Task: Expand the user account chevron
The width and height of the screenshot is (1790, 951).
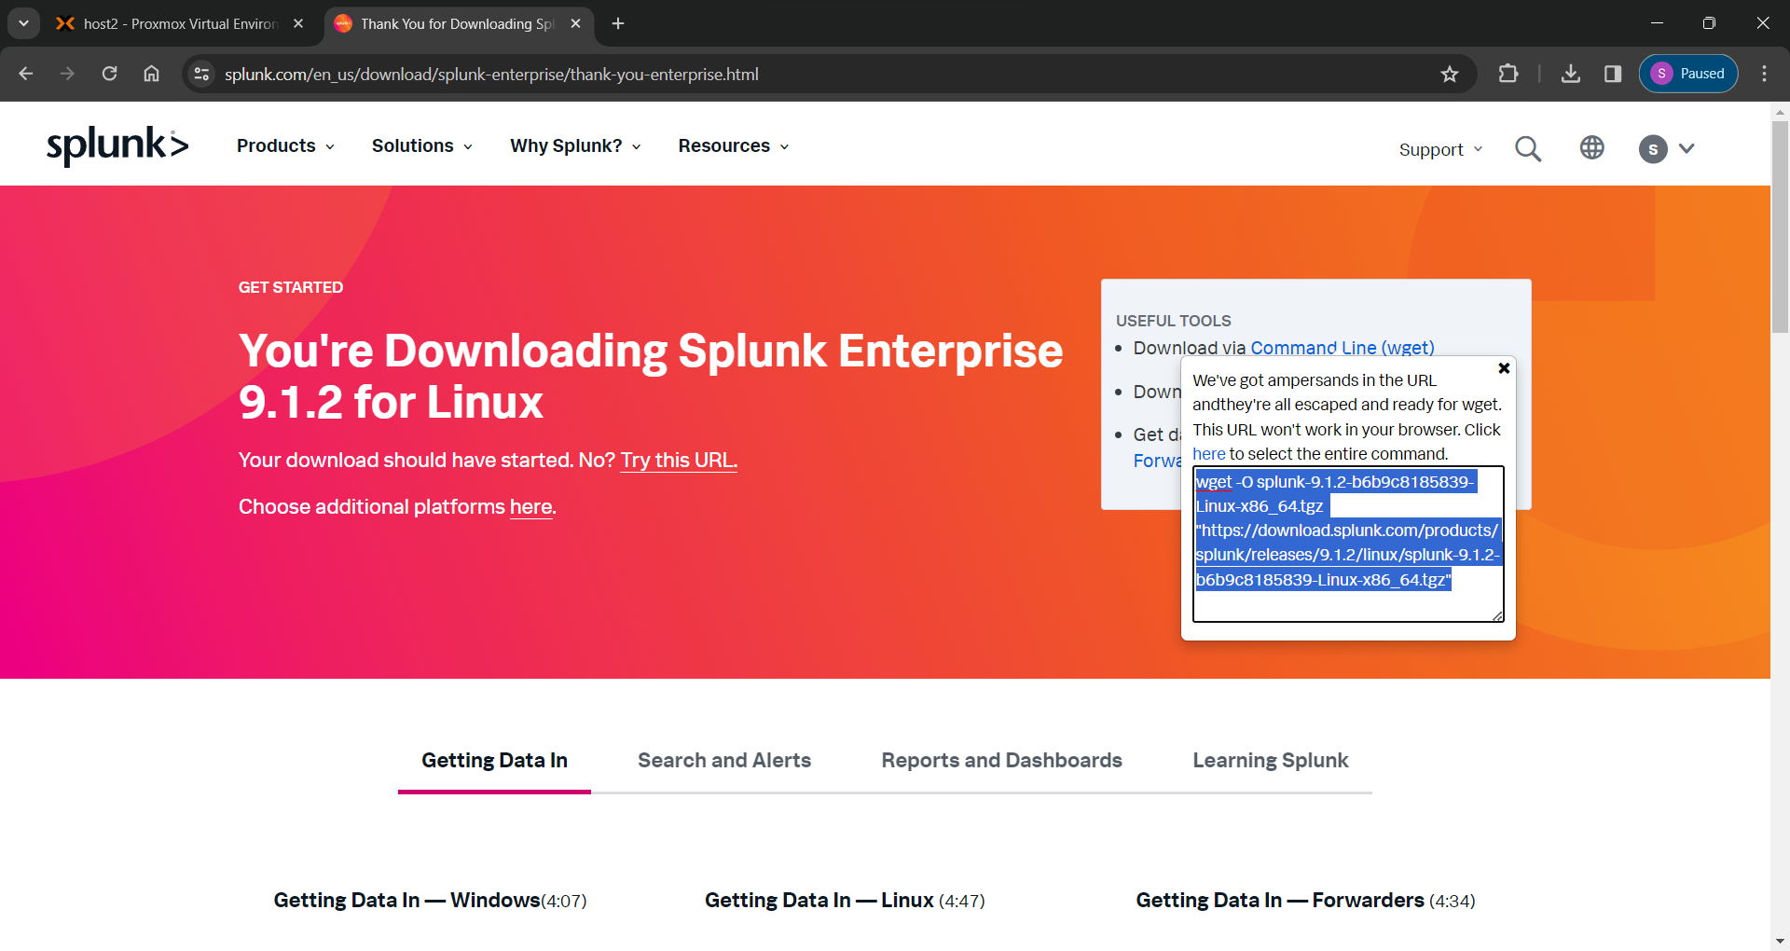Action: [x=1687, y=148]
